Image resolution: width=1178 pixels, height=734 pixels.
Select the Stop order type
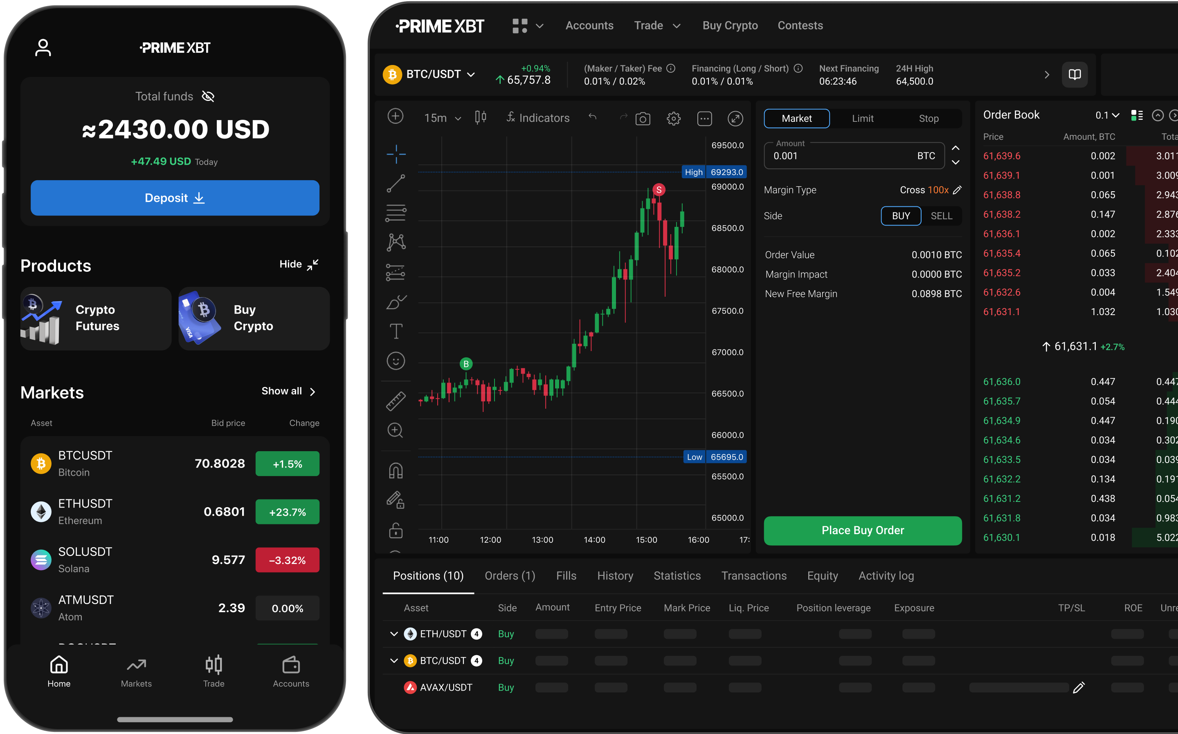pos(928,119)
